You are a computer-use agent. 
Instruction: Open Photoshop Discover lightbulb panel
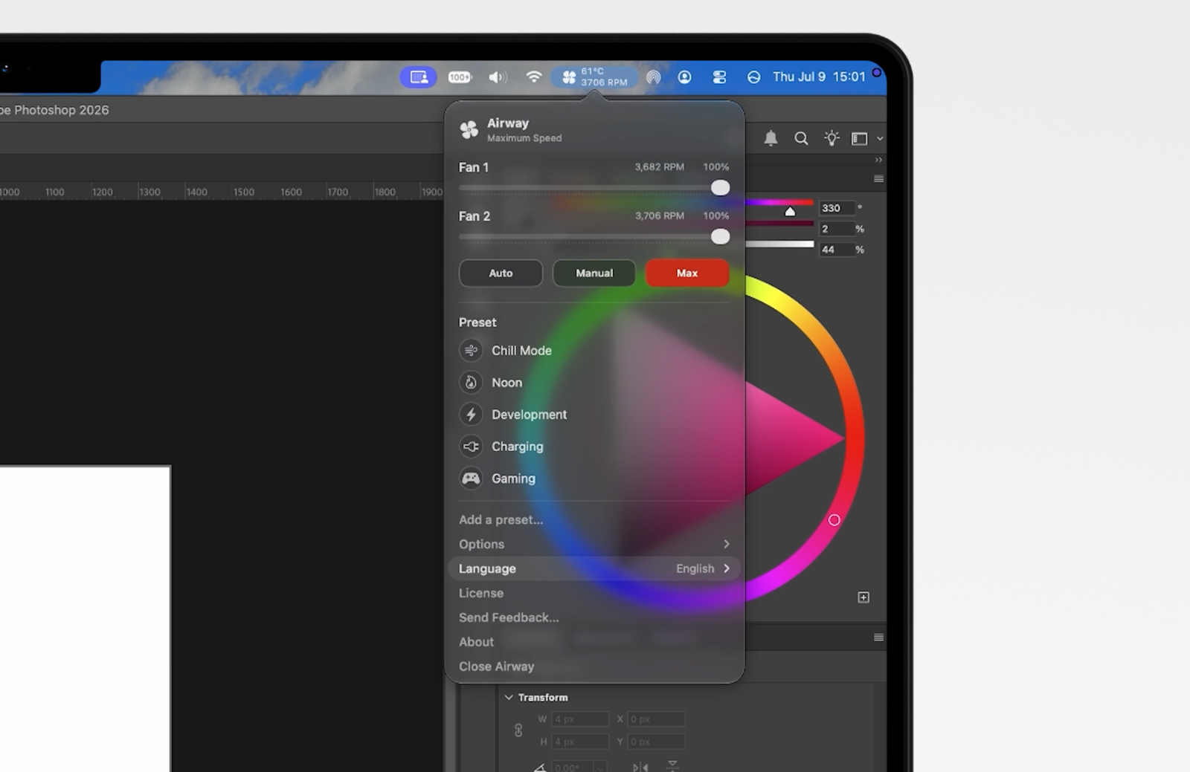832,138
